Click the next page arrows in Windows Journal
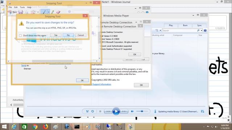Image resolution: width=232 pixels, height=130 pixels. coord(229,120)
